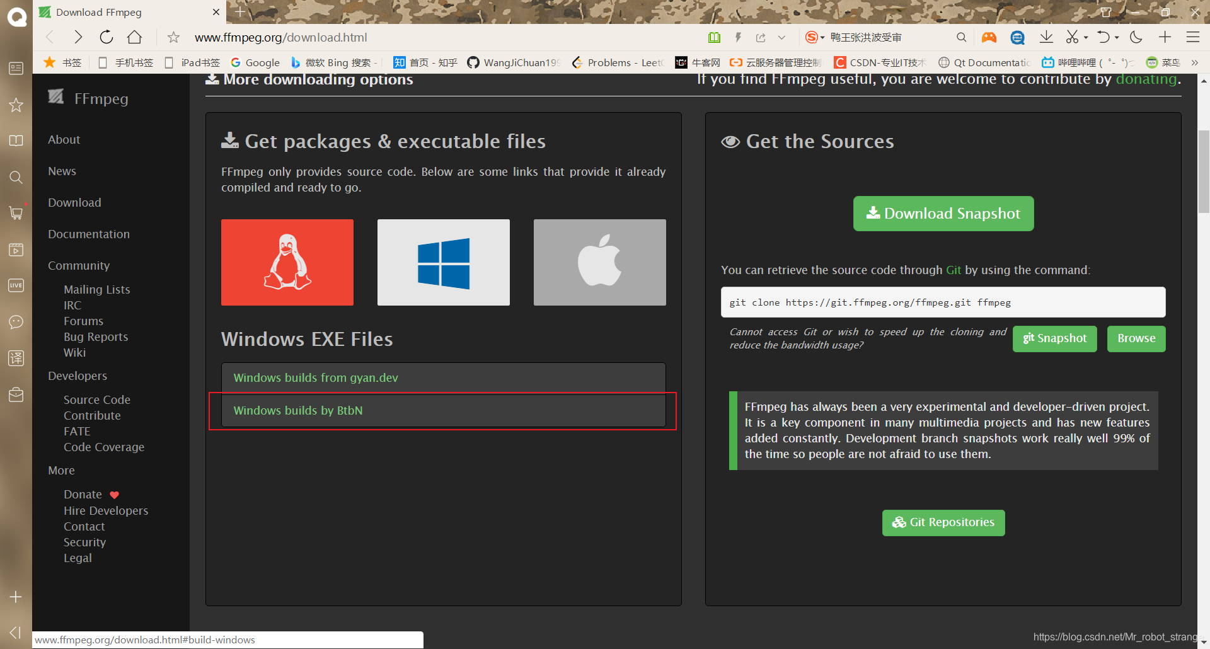Image resolution: width=1210 pixels, height=649 pixels.
Task: Click the browser back arrow
Action: [x=50, y=37]
